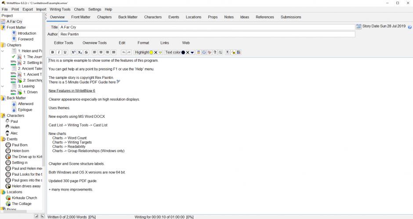
Task: Select 'The Cottage' location
Action: 22,204
